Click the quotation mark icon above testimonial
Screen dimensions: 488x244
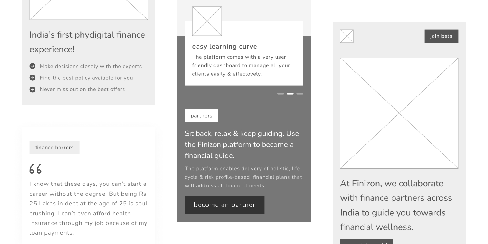point(35,169)
